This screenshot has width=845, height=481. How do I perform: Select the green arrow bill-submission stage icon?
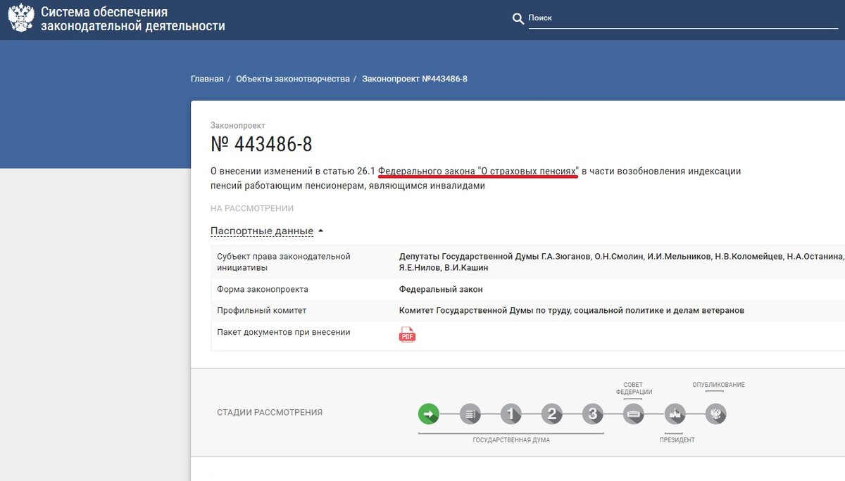pyautogui.click(x=429, y=414)
